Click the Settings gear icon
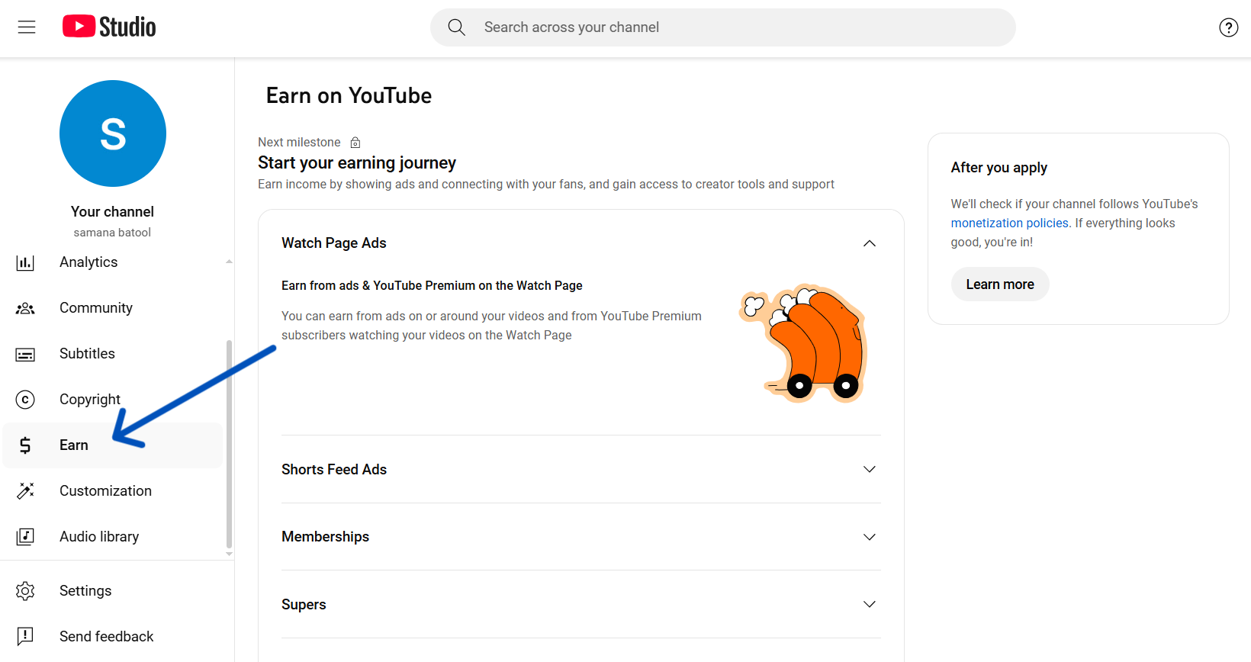1251x662 pixels. point(25,591)
